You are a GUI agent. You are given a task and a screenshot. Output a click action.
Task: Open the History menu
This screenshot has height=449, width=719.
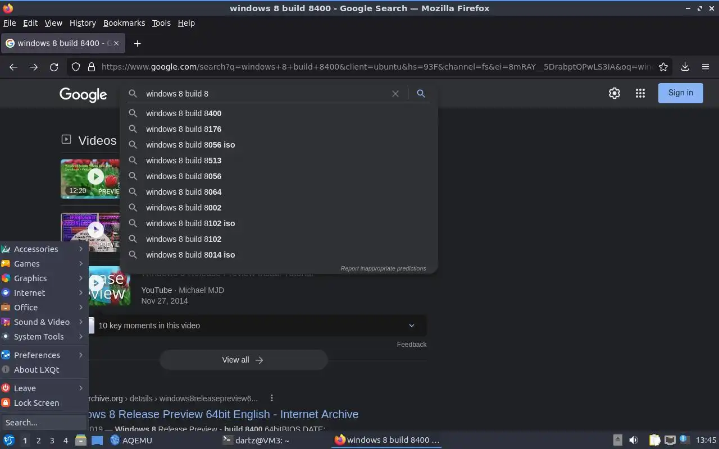click(83, 23)
